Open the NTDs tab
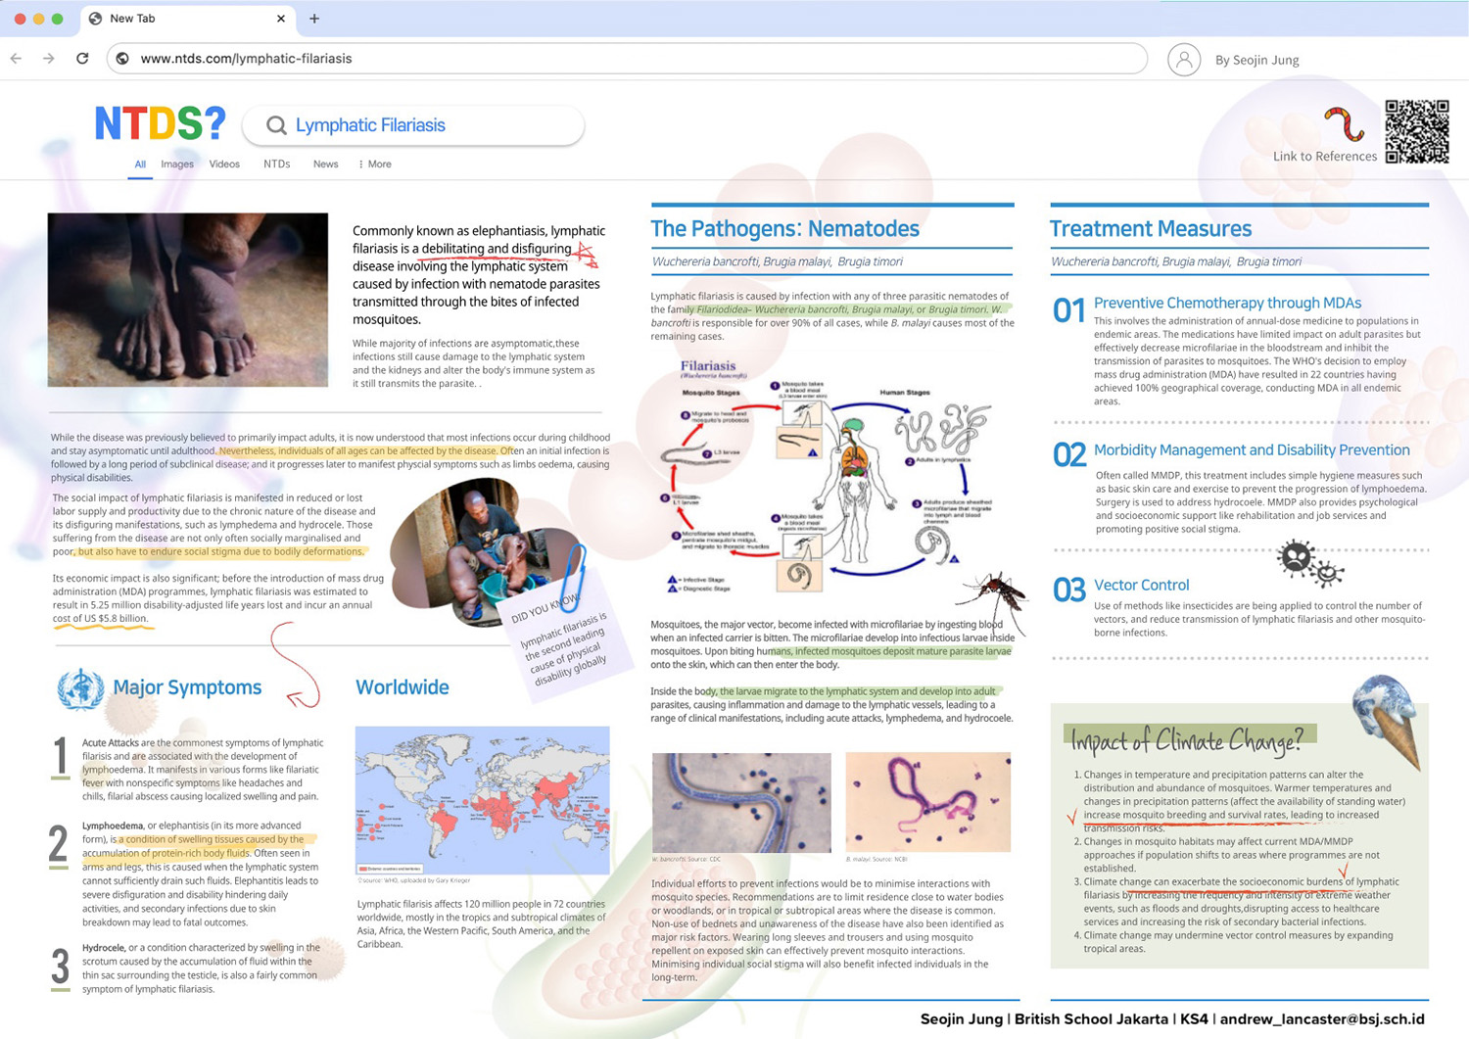This screenshot has height=1039, width=1469. 276,165
